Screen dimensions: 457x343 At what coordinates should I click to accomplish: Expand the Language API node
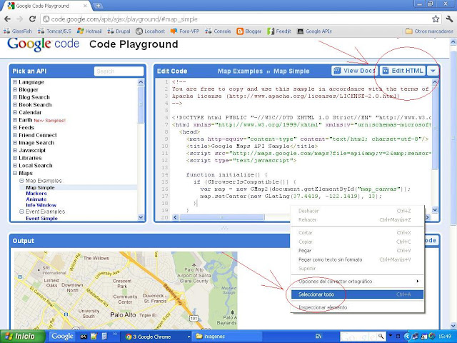click(15, 82)
